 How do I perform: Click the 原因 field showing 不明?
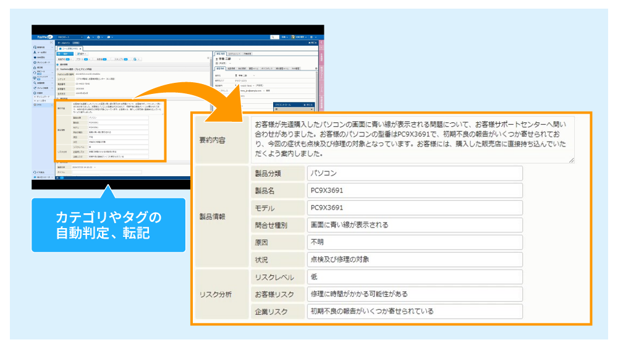click(415, 242)
